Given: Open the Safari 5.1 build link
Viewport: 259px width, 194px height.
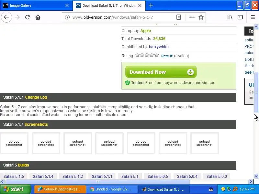Looking at the screenshot, I should [x=130, y=176].
